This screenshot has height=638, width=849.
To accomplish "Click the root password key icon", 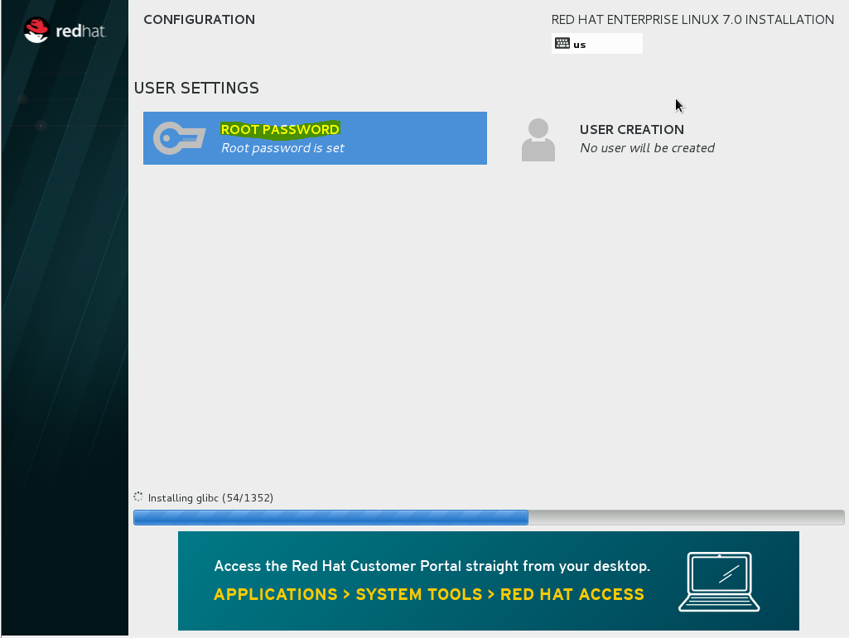I will coord(179,138).
